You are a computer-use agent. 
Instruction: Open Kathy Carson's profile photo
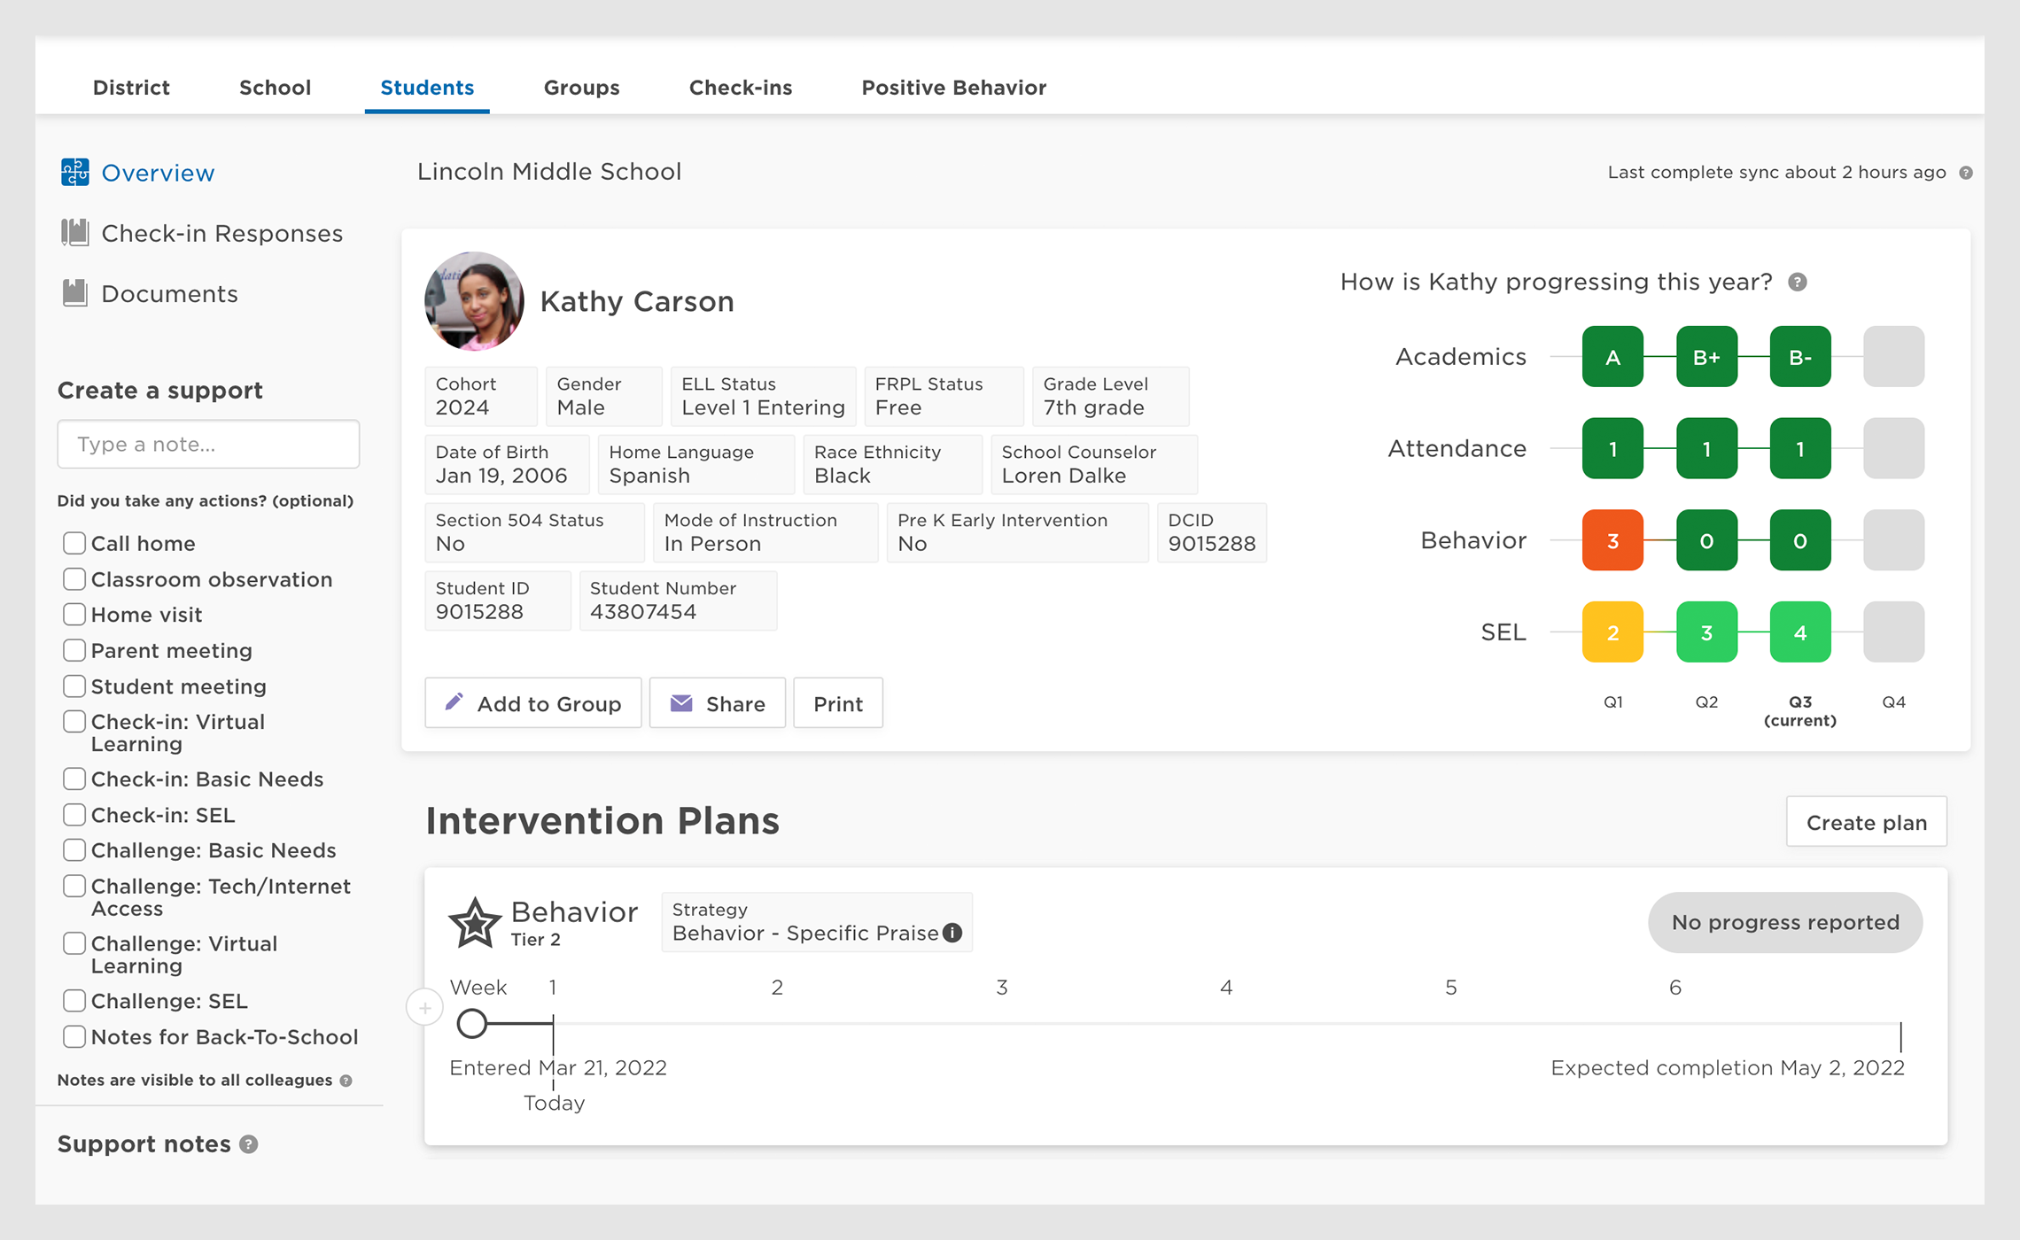pos(474,301)
